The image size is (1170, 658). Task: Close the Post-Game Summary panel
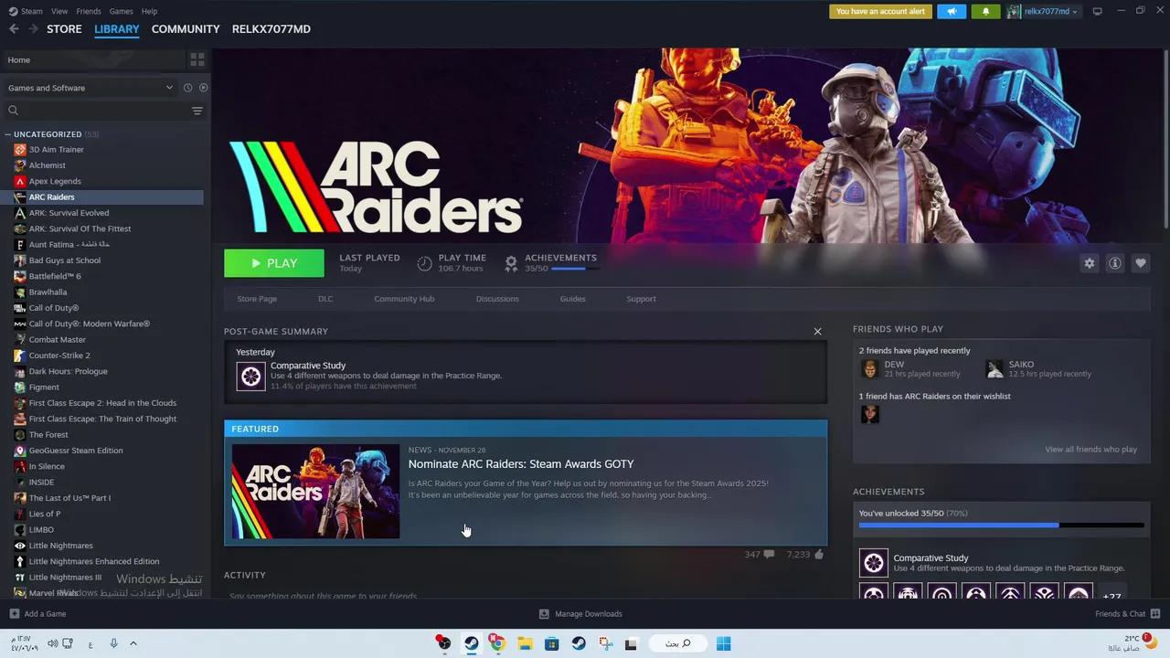tap(817, 332)
